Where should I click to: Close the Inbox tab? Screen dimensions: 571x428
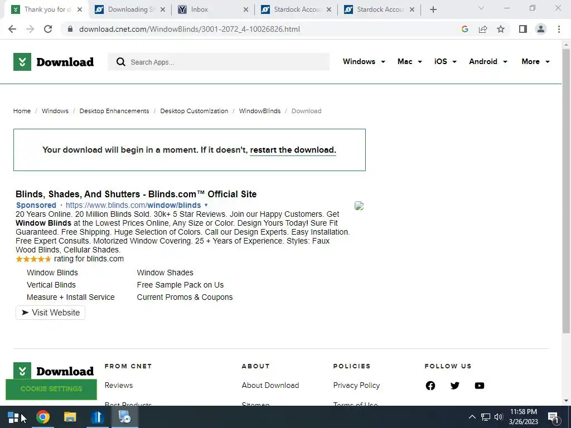coord(246,10)
